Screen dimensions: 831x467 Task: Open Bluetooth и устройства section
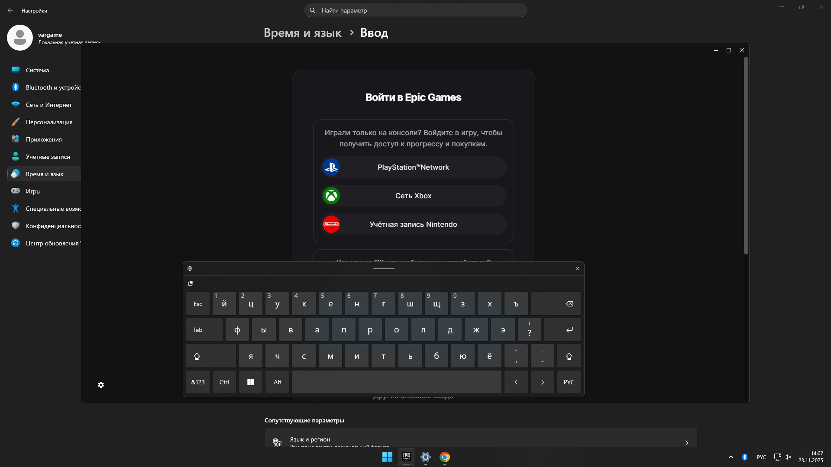[x=44, y=87]
